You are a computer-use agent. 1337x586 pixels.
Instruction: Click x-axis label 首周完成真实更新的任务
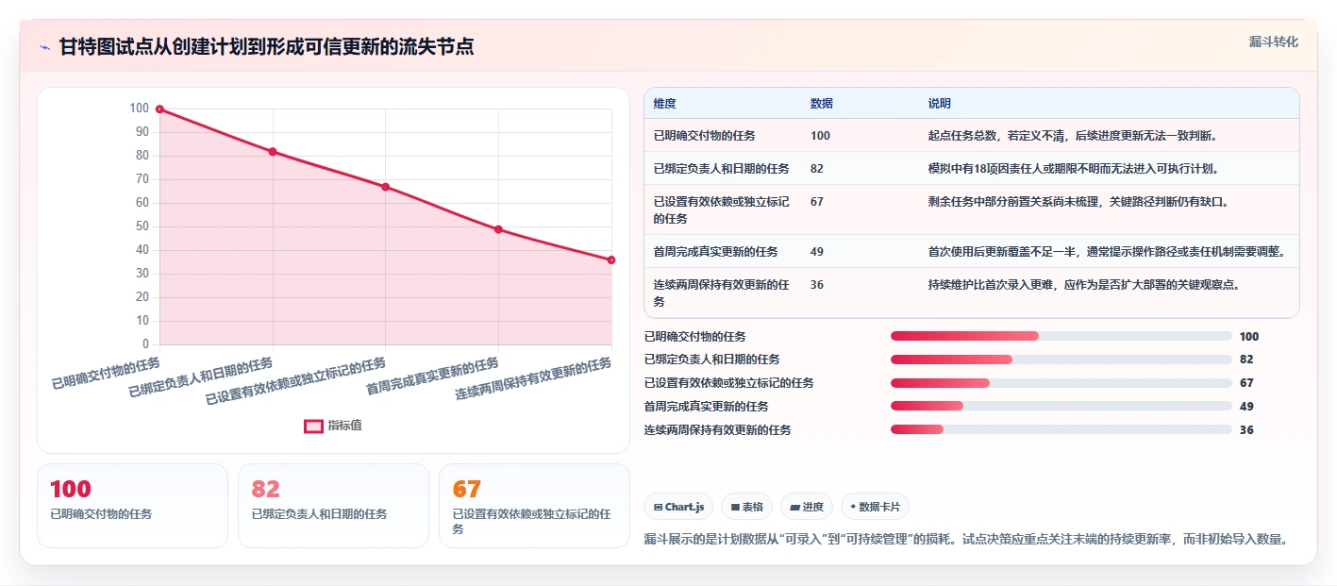433,377
